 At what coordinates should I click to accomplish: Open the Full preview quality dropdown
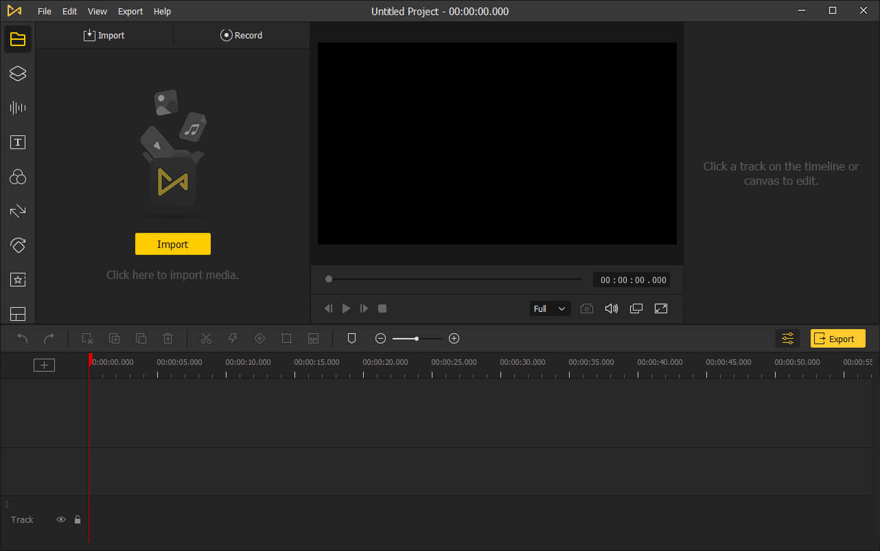pyautogui.click(x=549, y=308)
